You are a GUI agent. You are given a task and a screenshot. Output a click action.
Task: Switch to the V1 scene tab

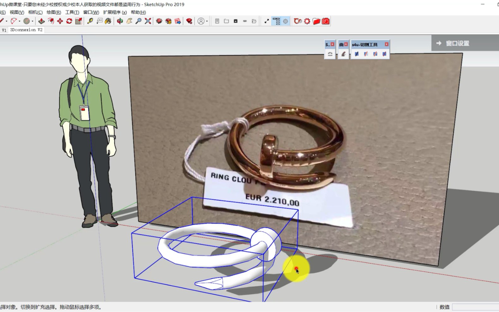pyautogui.click(x=4, y=30)
